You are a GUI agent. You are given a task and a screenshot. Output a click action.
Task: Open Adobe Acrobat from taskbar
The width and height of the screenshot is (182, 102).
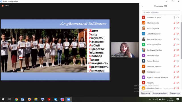49,99
